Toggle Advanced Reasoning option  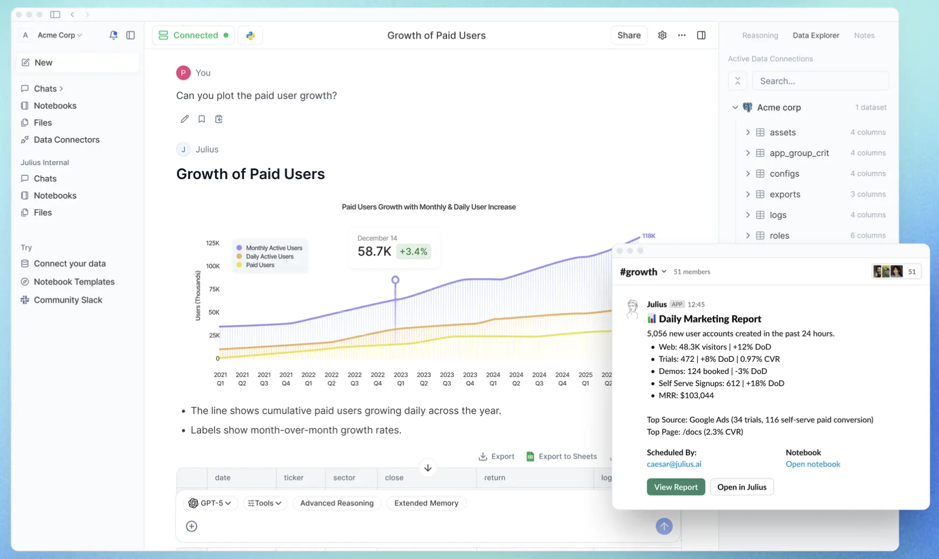coord(337,503)
